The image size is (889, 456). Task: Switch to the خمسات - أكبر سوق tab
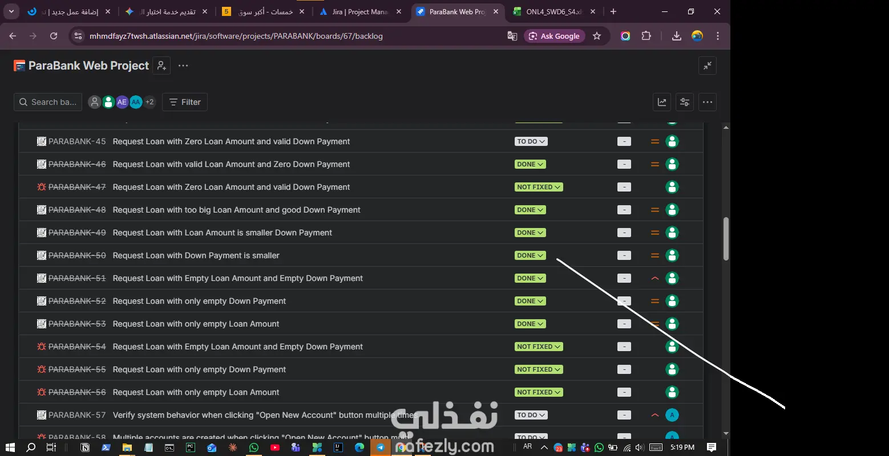coord(264,11)
